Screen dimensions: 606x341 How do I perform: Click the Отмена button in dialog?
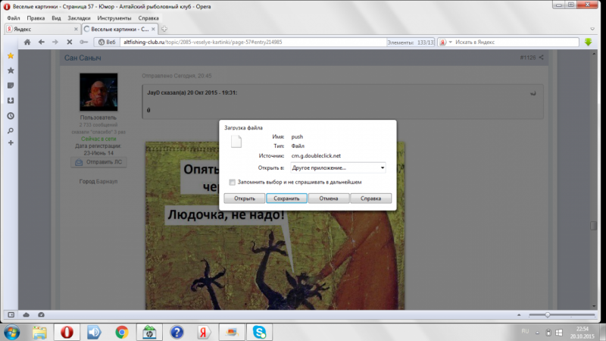(x=329, y=199)
